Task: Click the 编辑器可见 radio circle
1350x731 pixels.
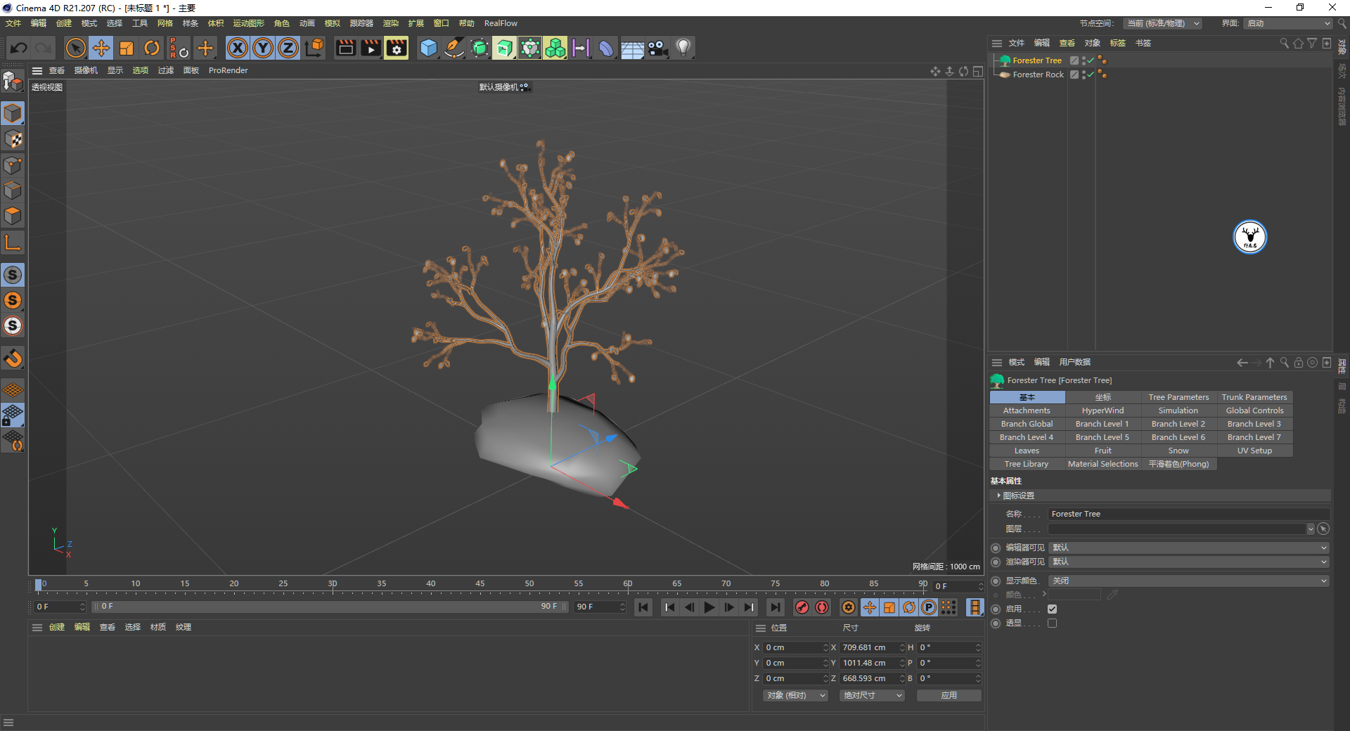Action: (996, 548)
